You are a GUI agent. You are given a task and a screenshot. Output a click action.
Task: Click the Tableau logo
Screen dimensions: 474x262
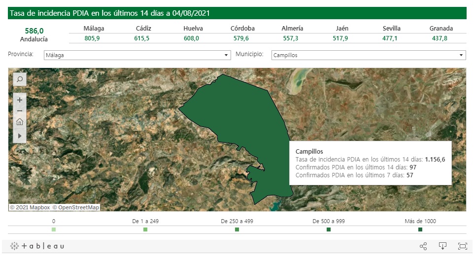37,246
